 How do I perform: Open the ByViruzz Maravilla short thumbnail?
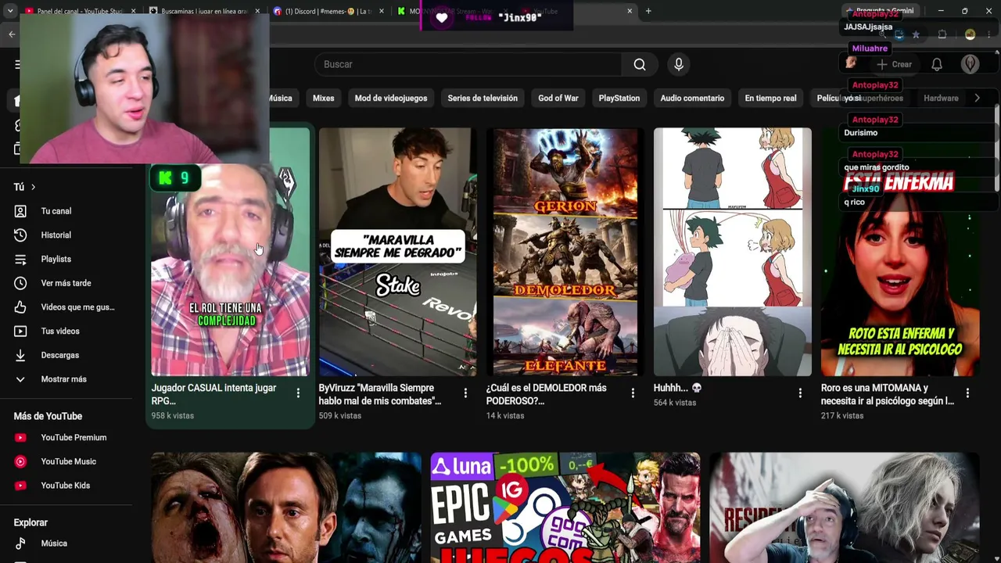pyautogui.click(x=397, y=252)
